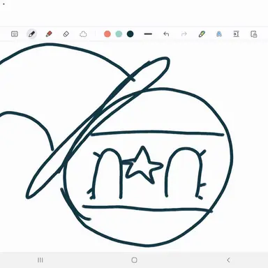Open the shape auto-fix pen tool
This screenshot has width=268, height=268.
coord(202,34)
